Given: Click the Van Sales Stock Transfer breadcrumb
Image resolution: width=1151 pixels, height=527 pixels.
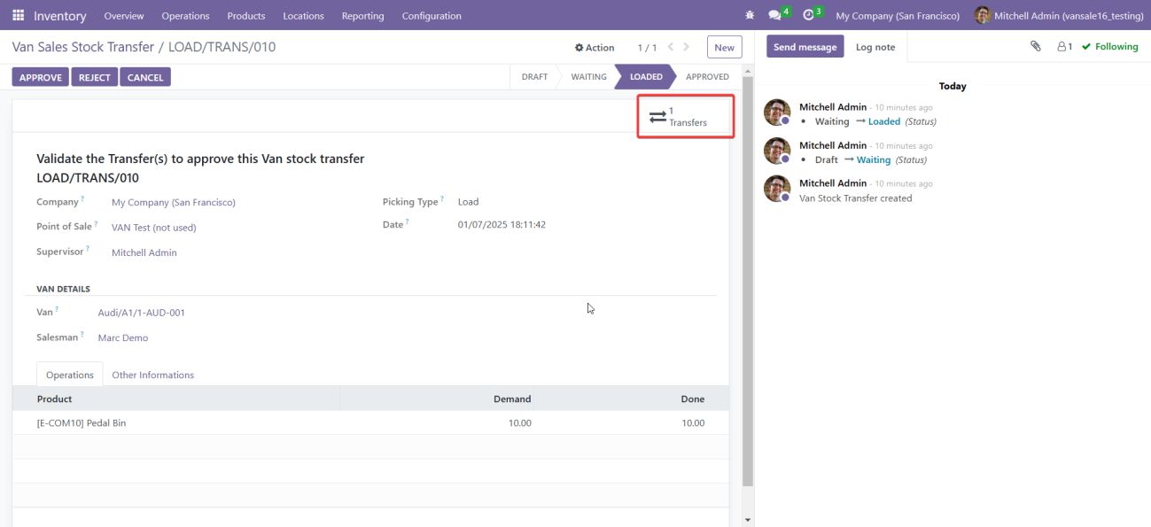Looking at the screenshot, I should [x=82, y=47].
